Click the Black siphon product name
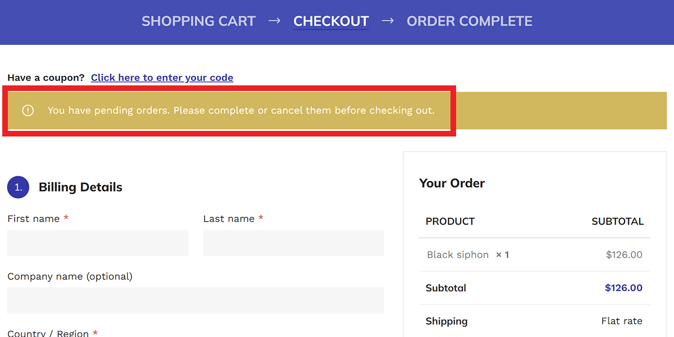 coord(458,254)
